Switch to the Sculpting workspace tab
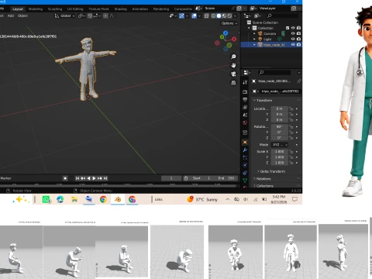 point(55,9)
